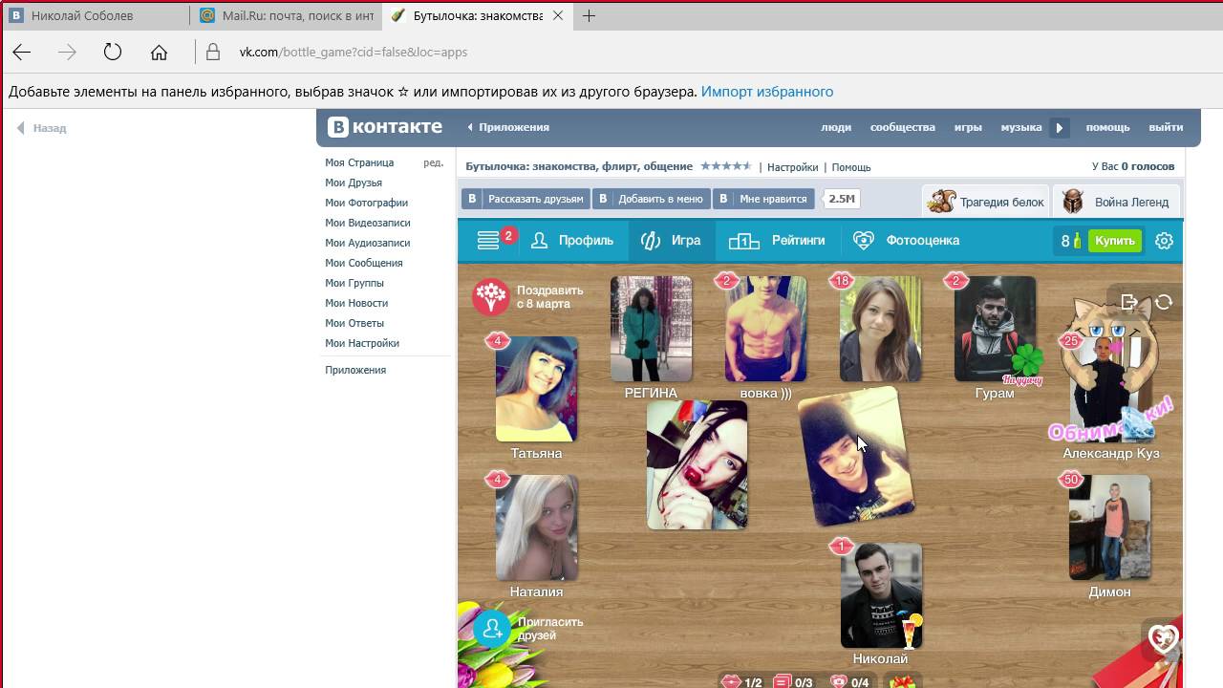Select Наталия player photo
This screenshot has height=688, width=1223.
pos(536,527)
